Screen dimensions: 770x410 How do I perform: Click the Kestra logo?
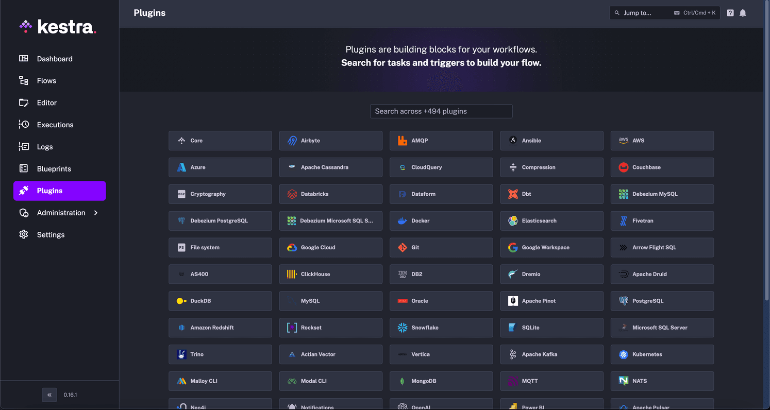click(58, 27)
